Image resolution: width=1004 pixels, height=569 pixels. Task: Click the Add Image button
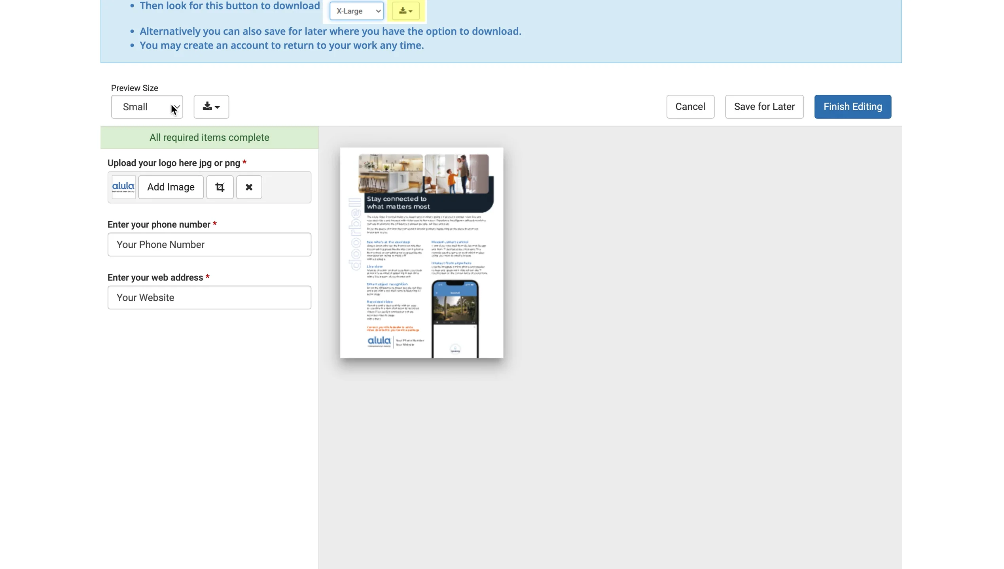tap(171, 187)
